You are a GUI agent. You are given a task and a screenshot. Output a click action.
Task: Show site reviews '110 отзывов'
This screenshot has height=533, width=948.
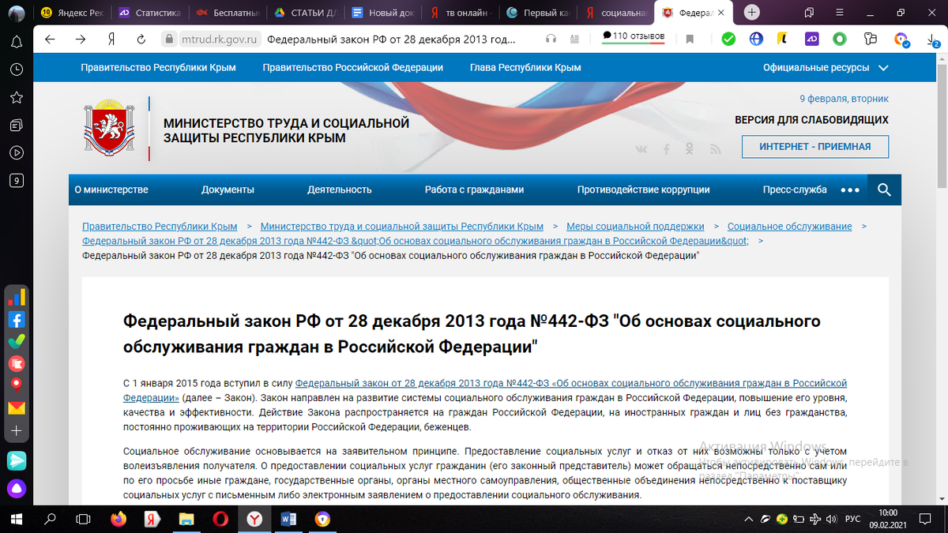coord(634,36)
